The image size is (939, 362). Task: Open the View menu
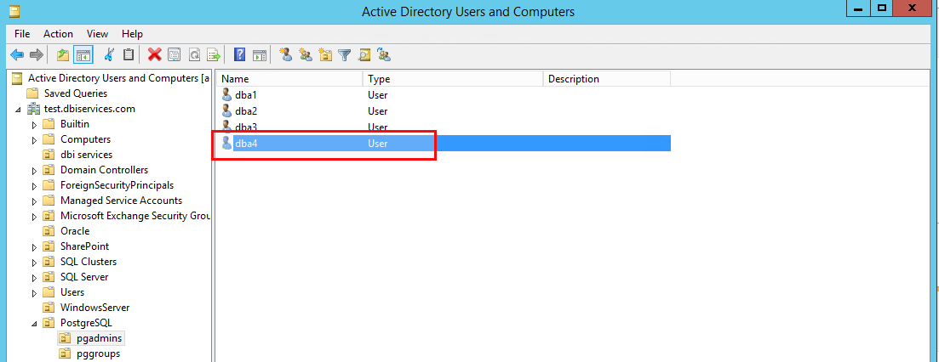click(x=97, y=34)
